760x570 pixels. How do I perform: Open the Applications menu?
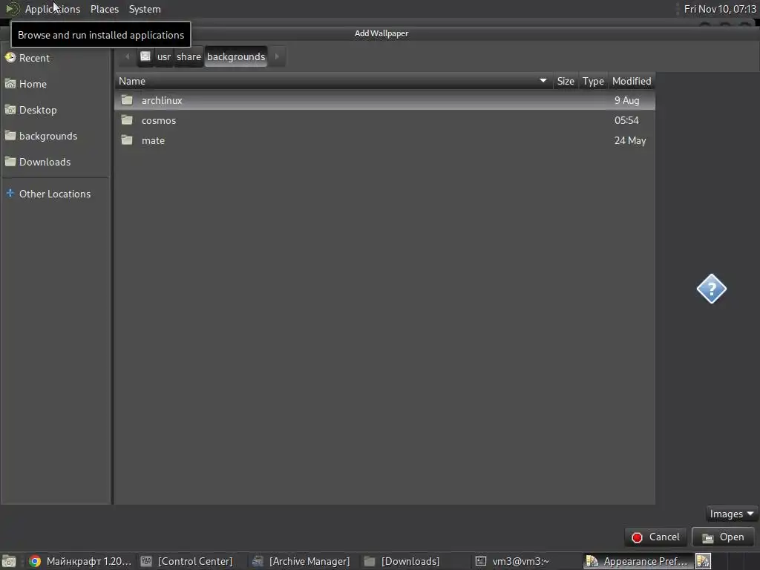click(53, 9)
